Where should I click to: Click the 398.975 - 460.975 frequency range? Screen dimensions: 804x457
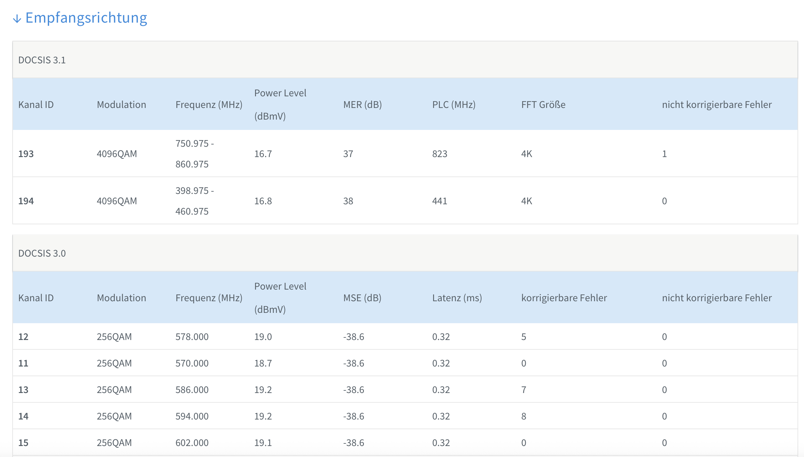click(194, 201)
